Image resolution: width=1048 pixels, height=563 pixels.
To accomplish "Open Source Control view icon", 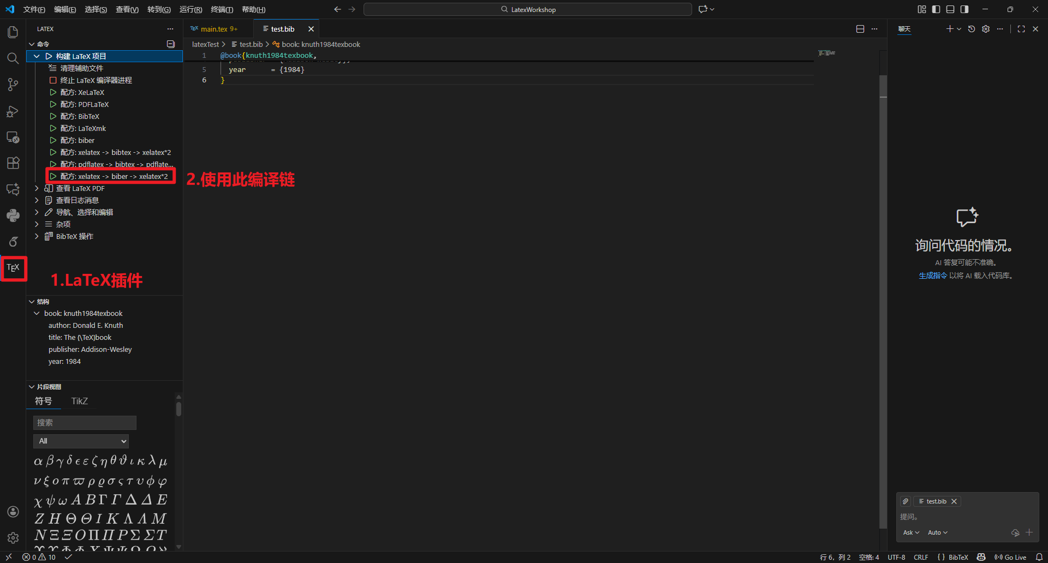I will [x=13, y=85].
